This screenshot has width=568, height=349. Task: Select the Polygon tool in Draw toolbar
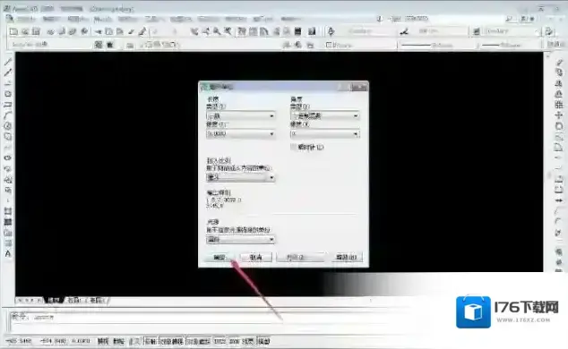[x=7, y=94]
